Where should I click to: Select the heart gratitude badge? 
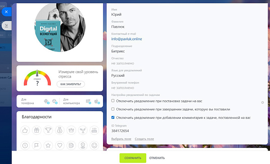[60, 146]
